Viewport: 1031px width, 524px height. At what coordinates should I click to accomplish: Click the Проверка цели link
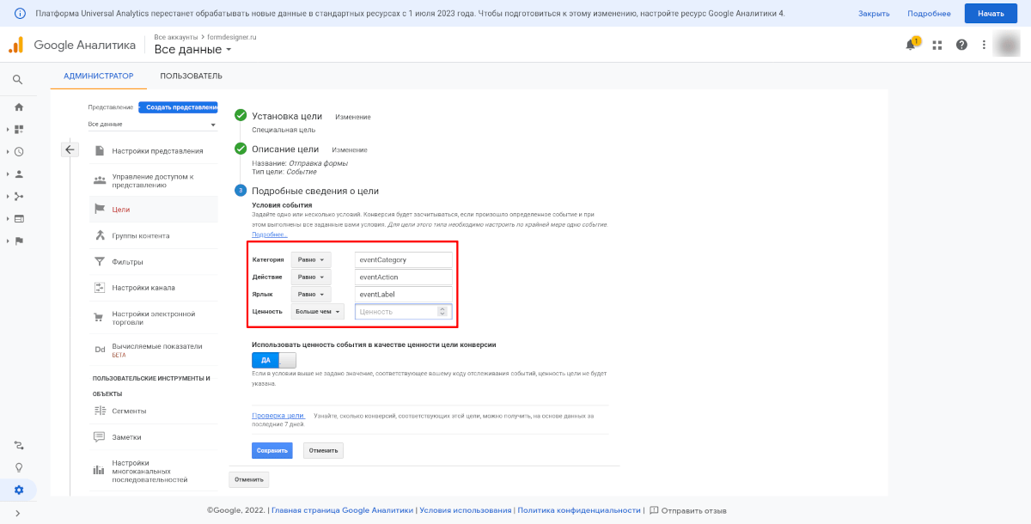278,416
